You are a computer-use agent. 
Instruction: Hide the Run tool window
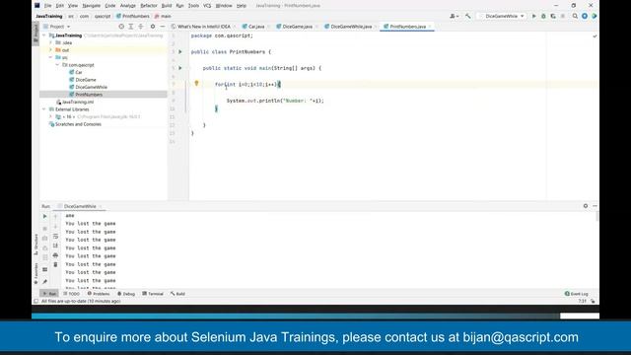coord(595,206)
